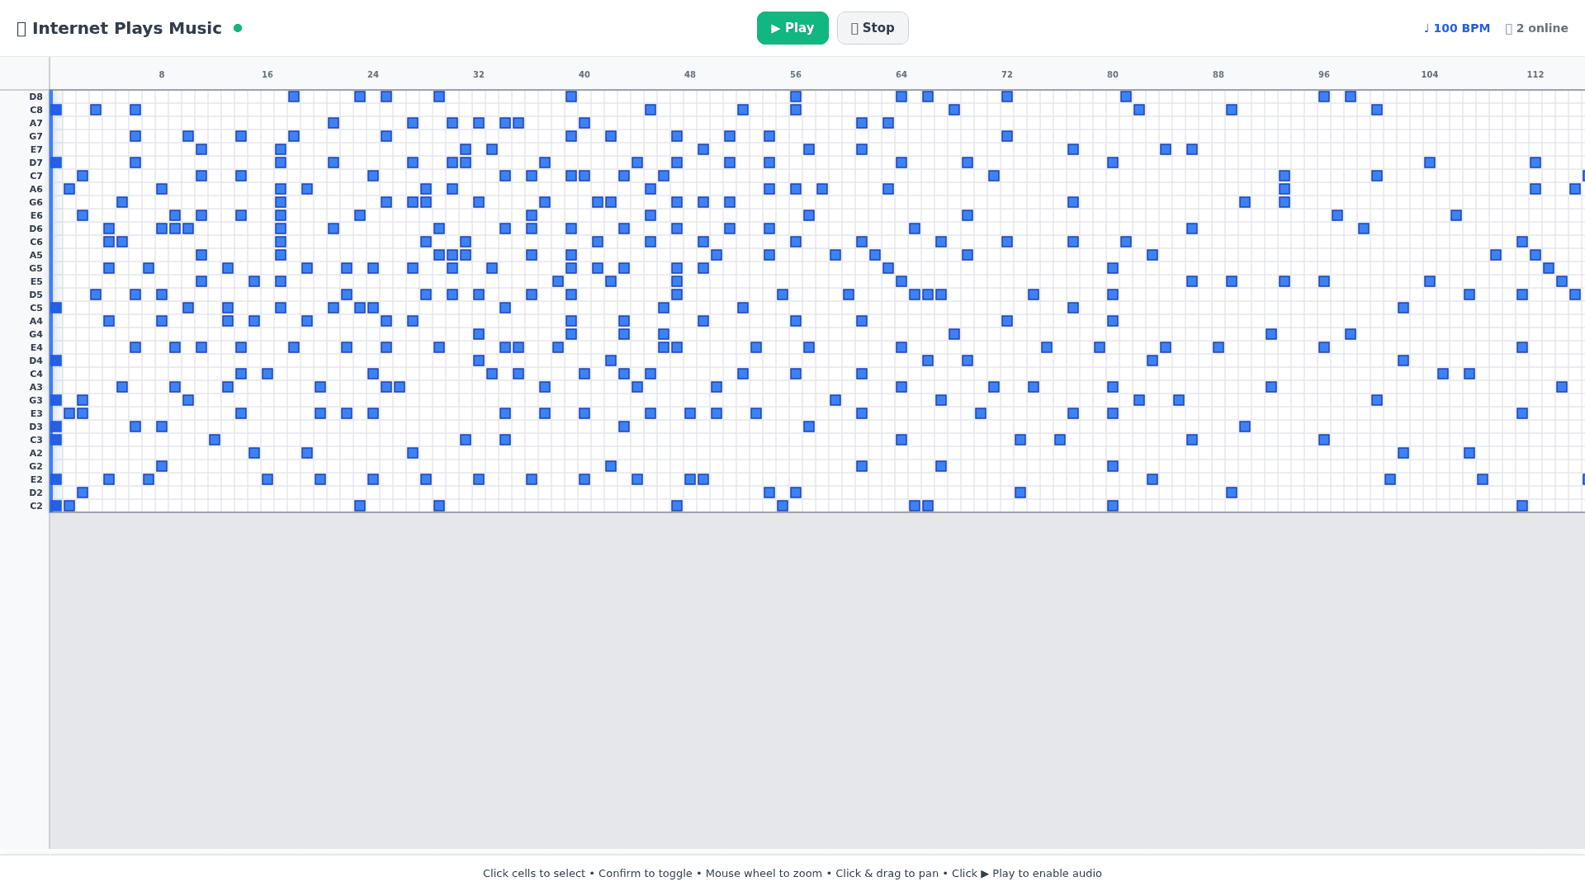Toggle the C2 note at beat 80
This screenshot has width=1585, height=891.
(x=1113, y=506)
